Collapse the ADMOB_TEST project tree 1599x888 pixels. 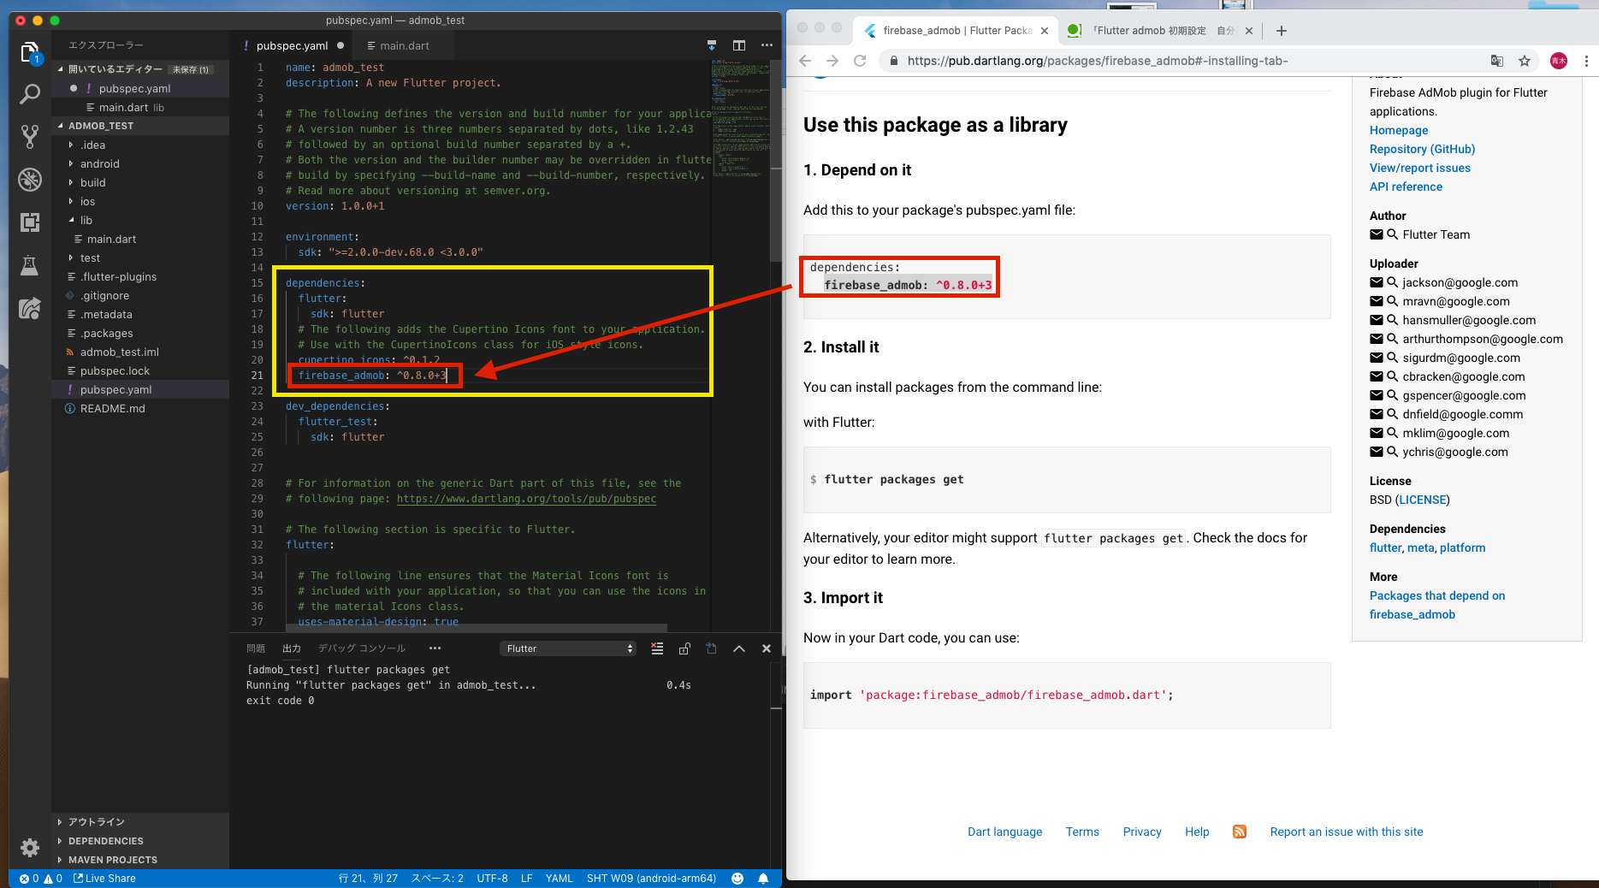(140, 126)
